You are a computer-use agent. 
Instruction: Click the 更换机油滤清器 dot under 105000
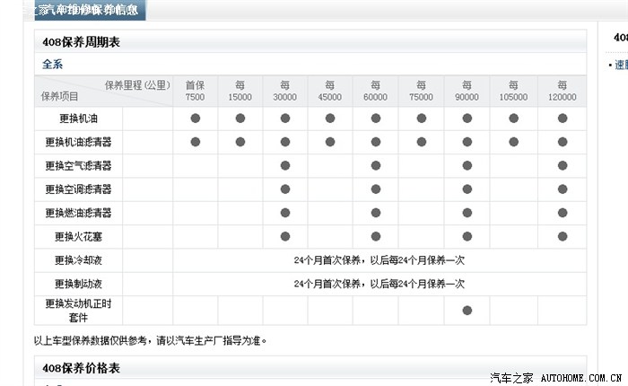coord(513,142)
